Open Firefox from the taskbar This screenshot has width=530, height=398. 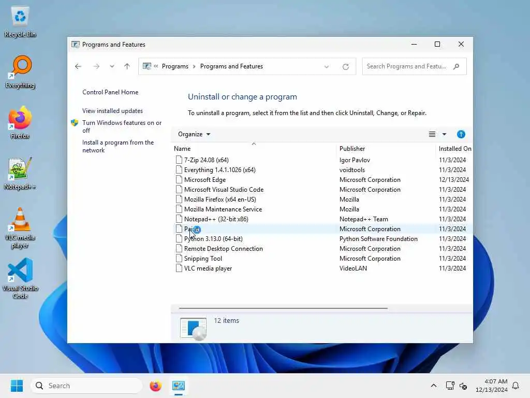tap(155, 386)
